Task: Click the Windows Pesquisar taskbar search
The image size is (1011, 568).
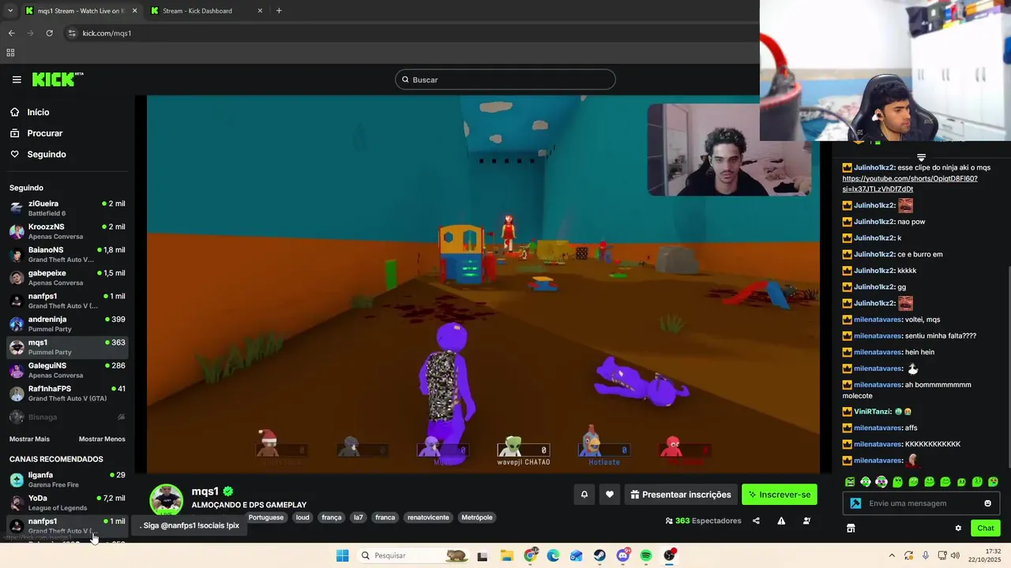Action: [x=412, y=555]
